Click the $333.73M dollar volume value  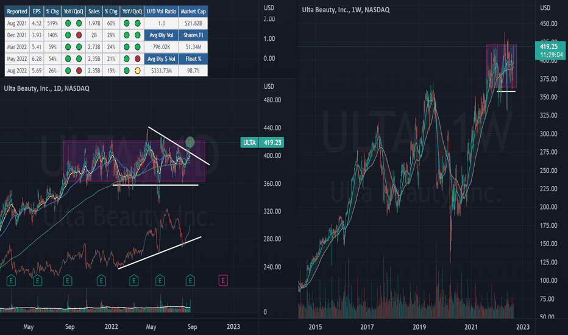click(x=162, y=71)
